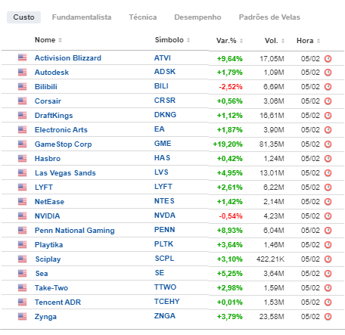Switch to the Técnica tab
345x335 pixels.
[143, 17]
